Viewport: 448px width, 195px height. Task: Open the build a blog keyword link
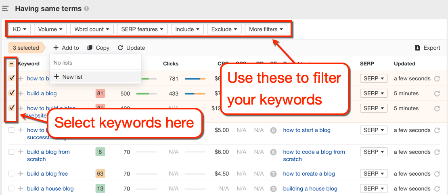tap(42, 93)
